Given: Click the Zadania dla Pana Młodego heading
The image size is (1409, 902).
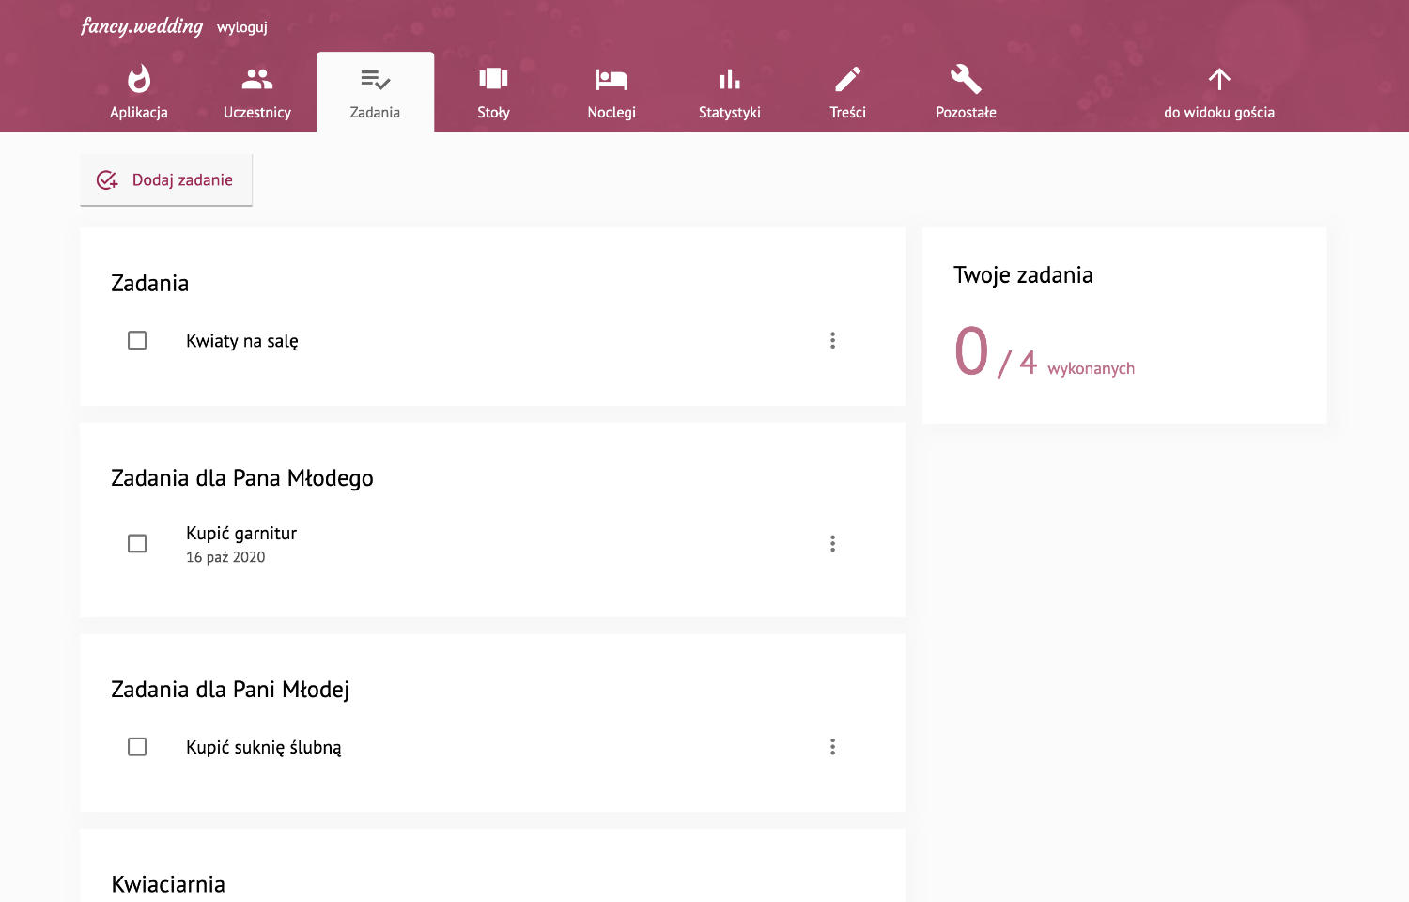Looking at the screenshot, I should 242,478.
